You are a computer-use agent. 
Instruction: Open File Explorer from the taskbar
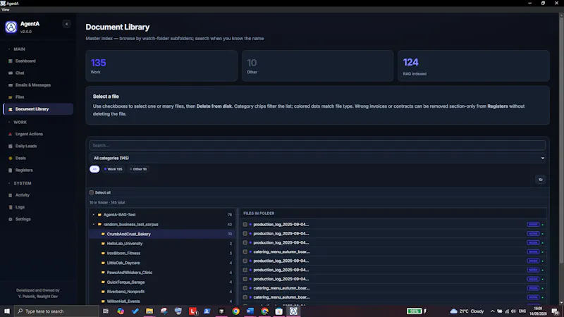(x=149, y=311)
